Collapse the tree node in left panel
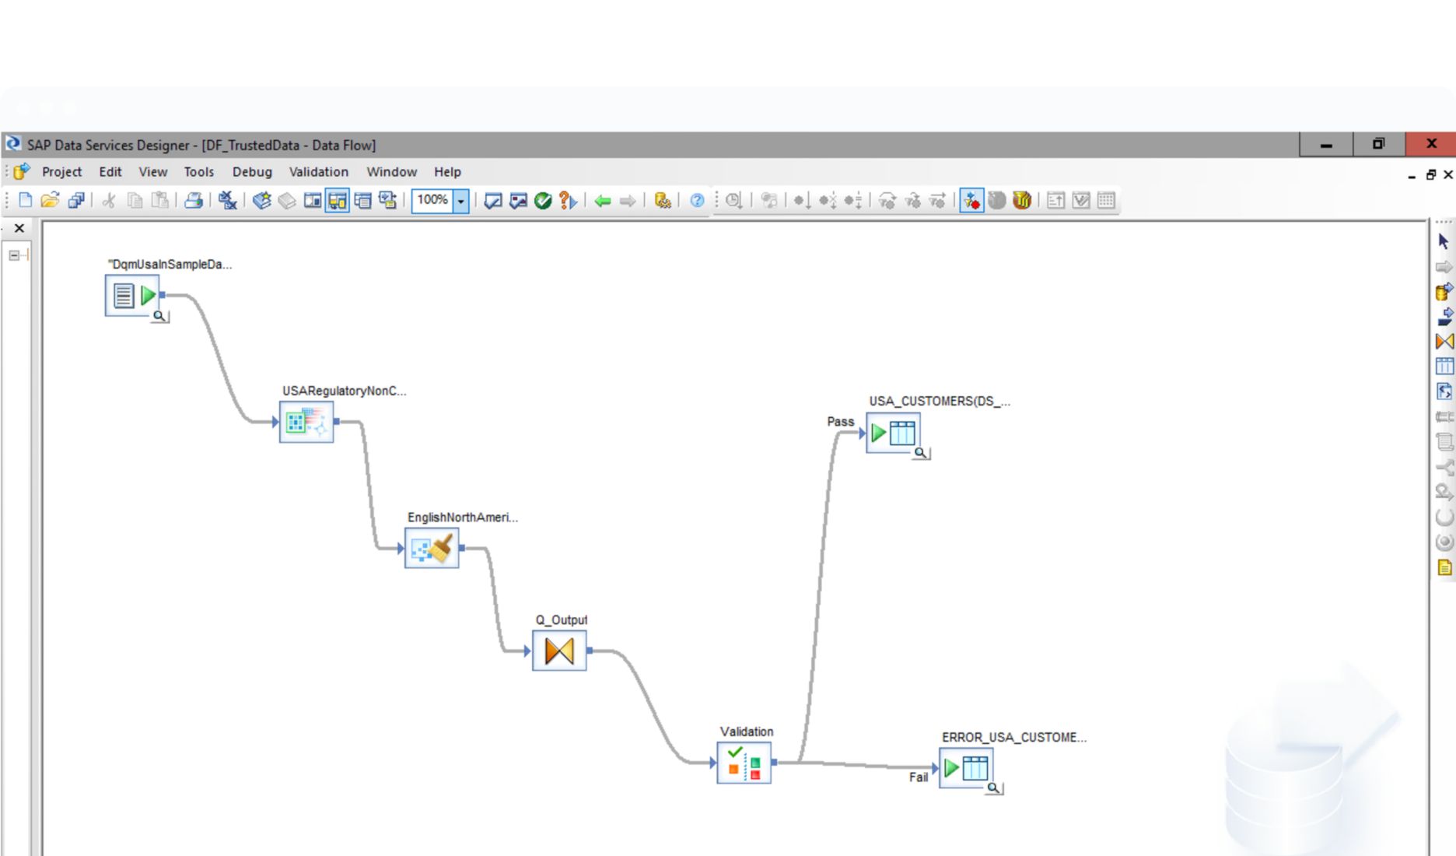The height and width of the screenshot is (856, 1456). (x=14, y=255)
